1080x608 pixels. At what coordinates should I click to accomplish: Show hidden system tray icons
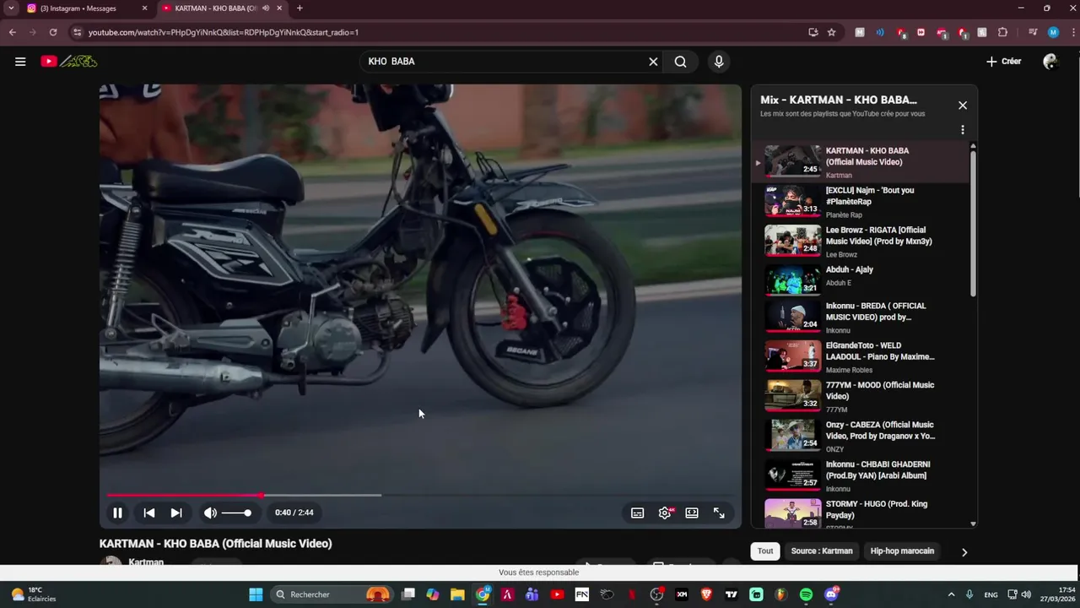952,594
